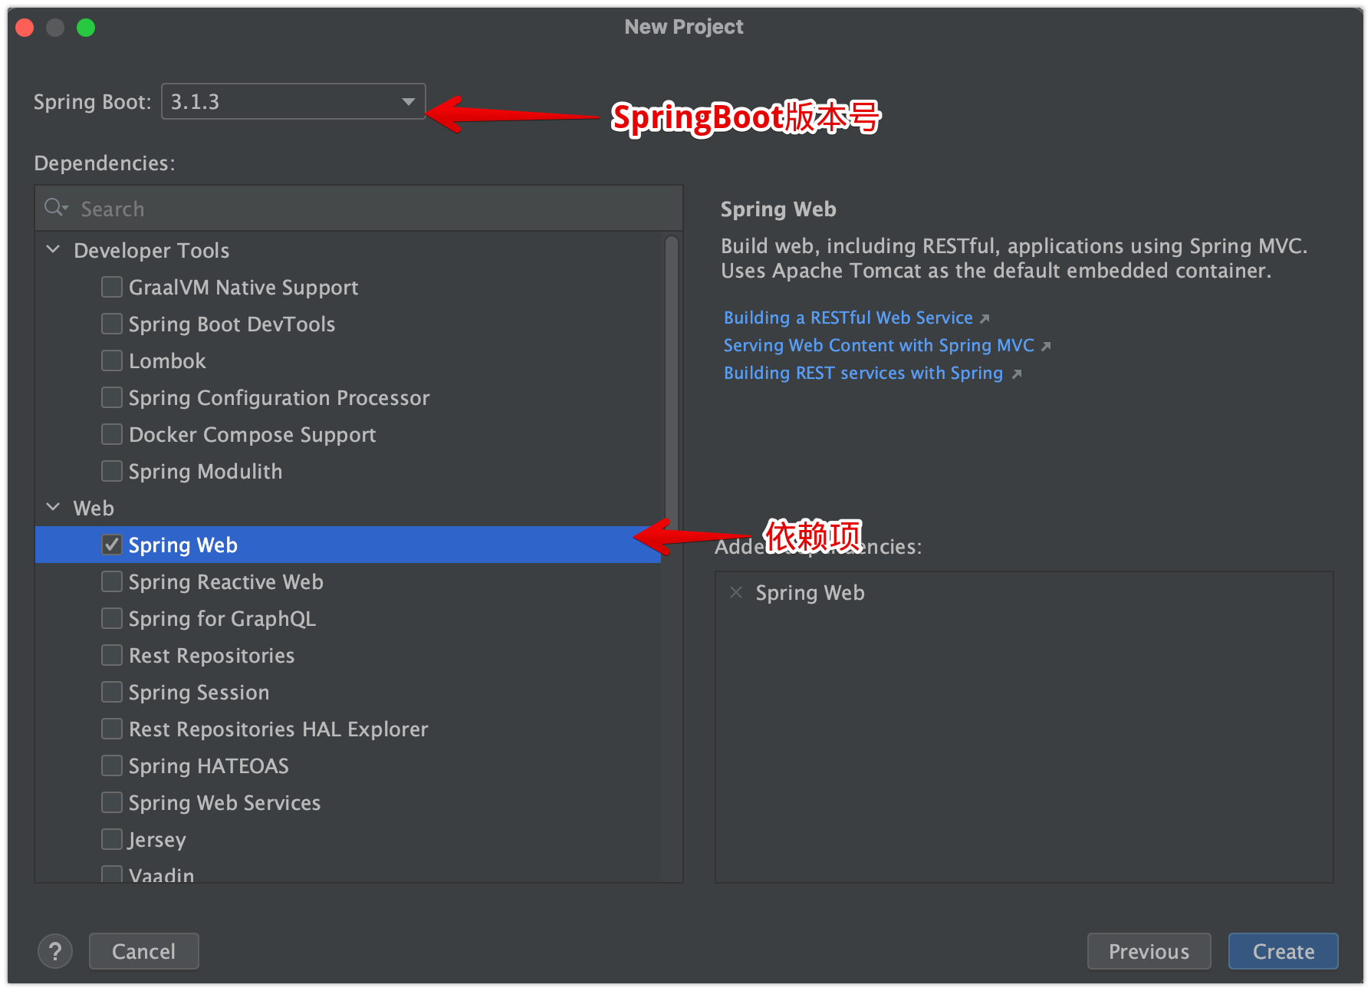
Task: Tick the GraalVM Native Support checkbox
Action: tap(112, 287)
